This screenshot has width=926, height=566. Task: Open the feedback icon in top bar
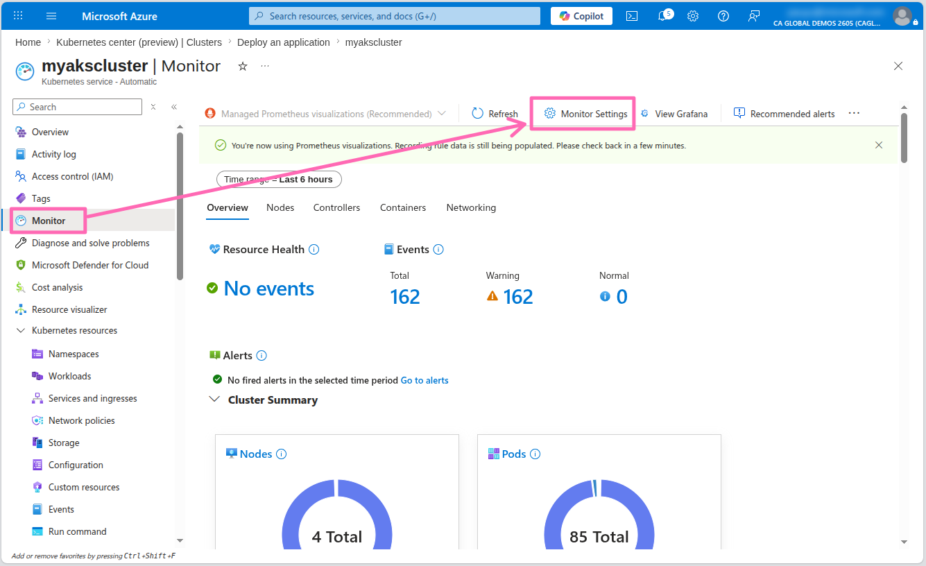coord(754,16)
